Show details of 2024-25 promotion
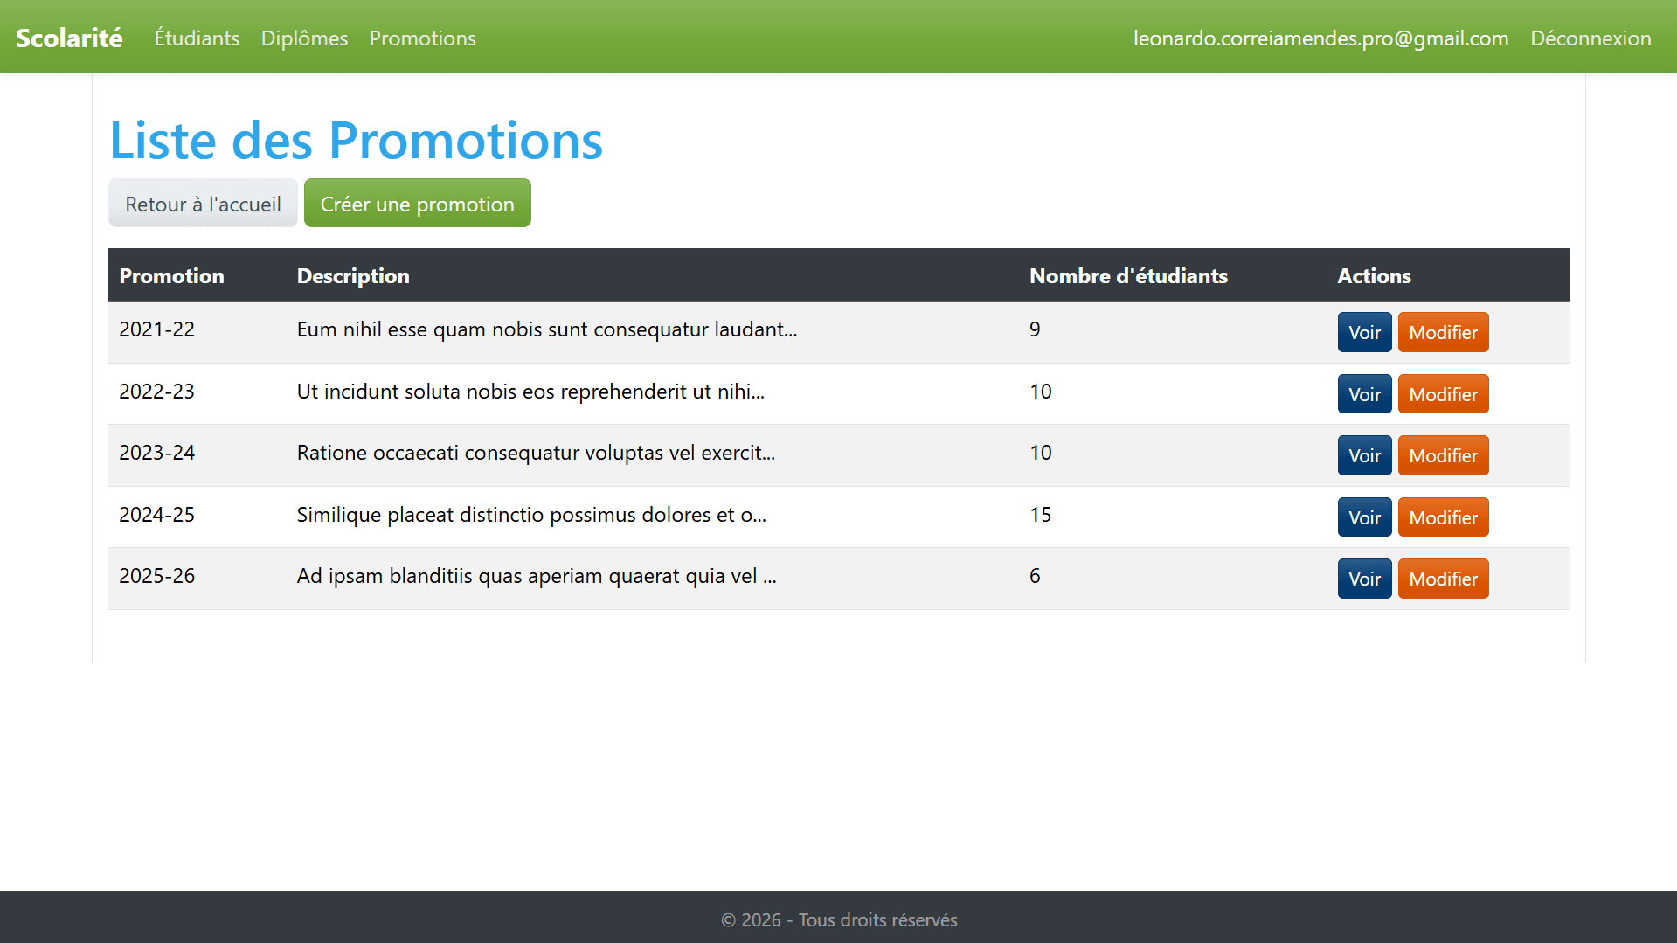1677x943 pixels. 1364,517
